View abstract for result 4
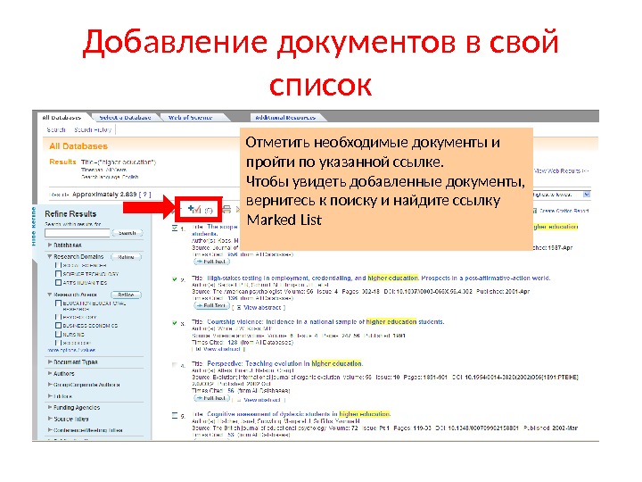 coord(261,400)
